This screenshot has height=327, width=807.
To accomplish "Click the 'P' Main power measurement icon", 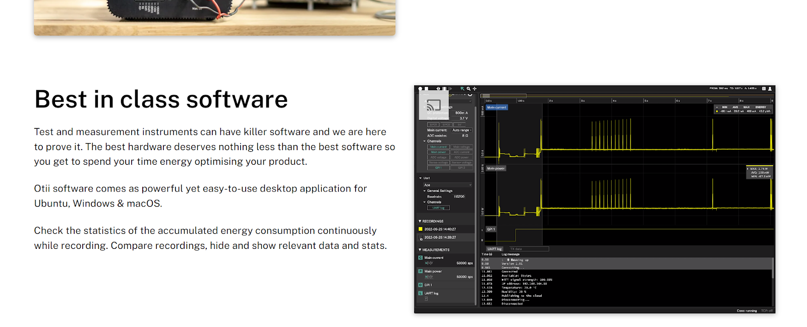I will (420, 271).
